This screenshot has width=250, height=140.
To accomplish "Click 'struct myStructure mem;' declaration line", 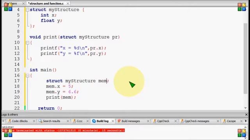I will (x=77, y=81).
